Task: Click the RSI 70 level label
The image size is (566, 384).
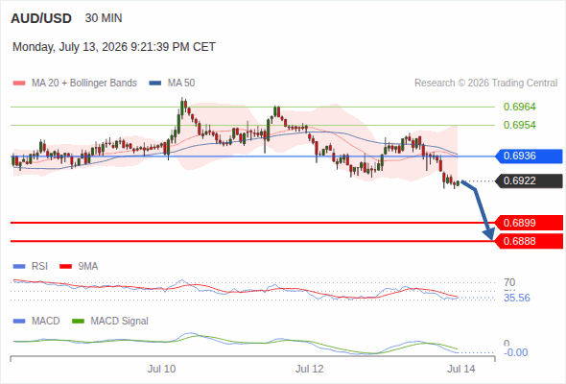Action: pyautogui.click(x=509, y=282)
